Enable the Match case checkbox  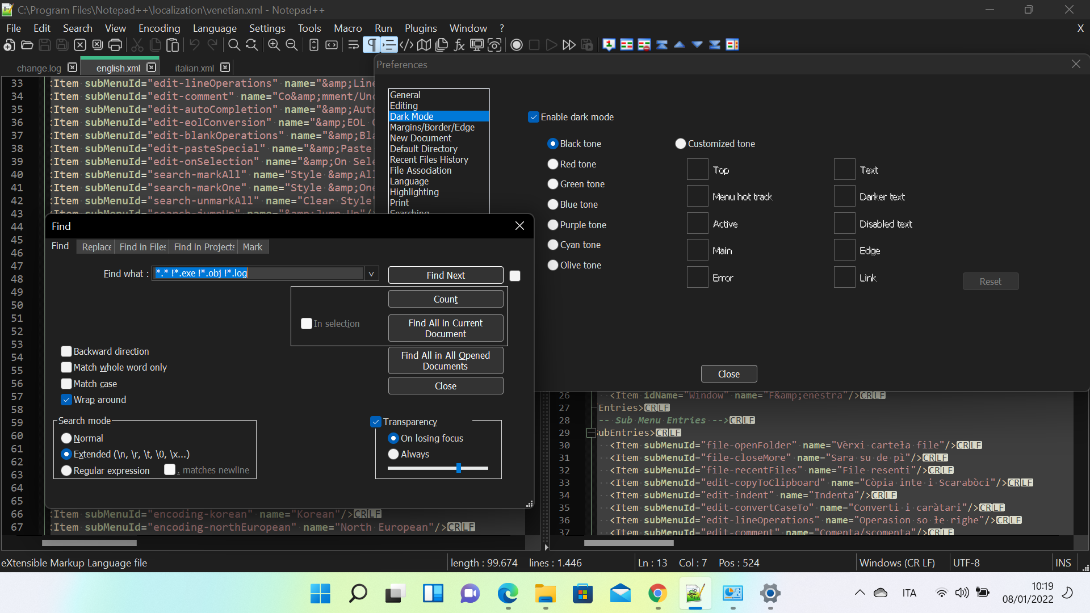click(66, 384)
